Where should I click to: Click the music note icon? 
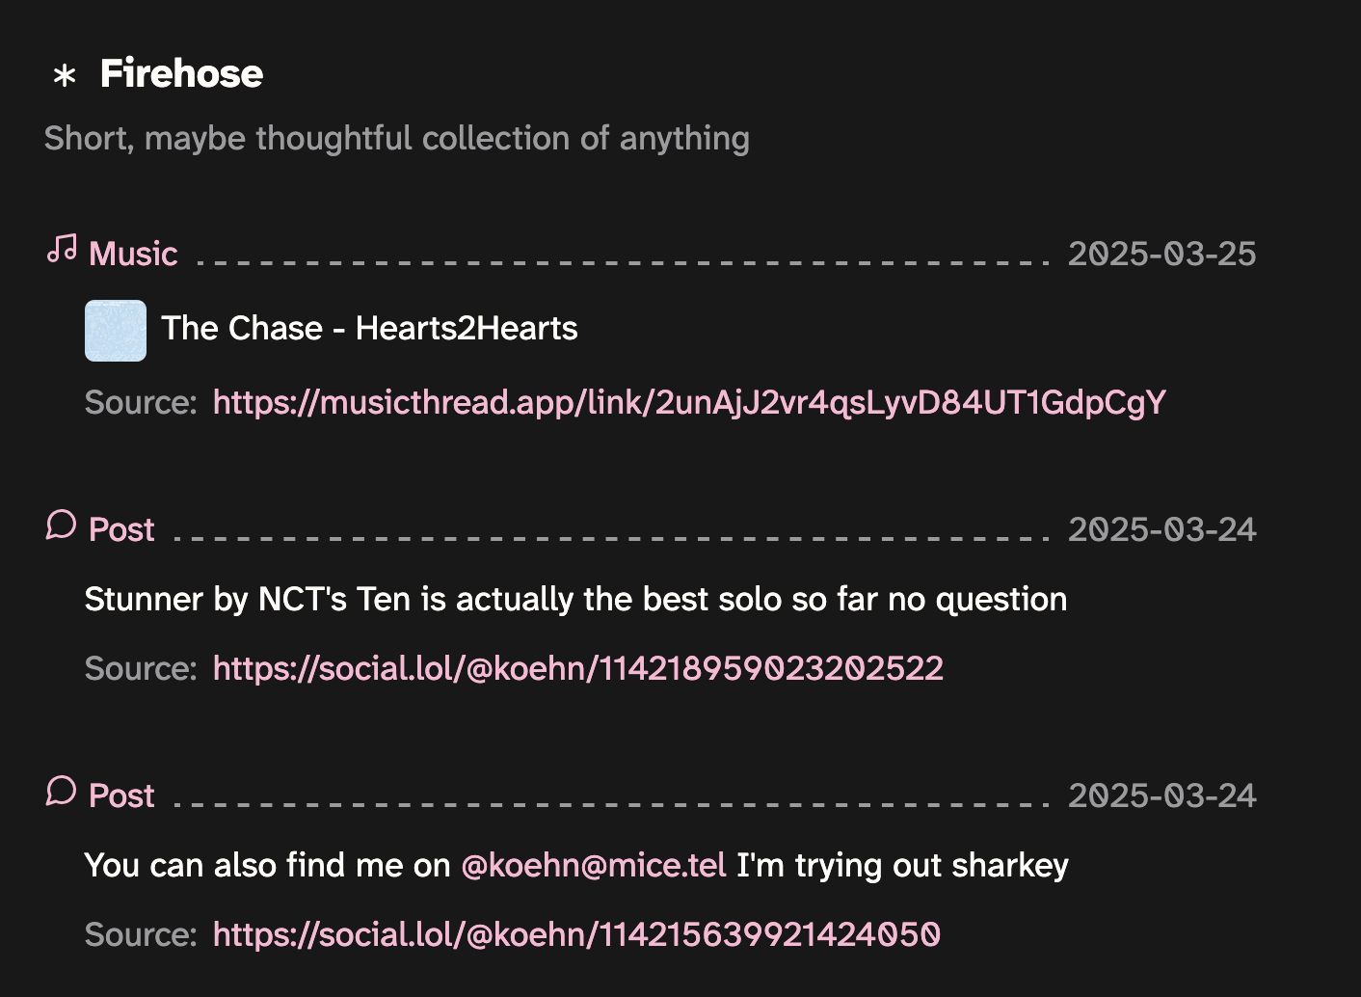[62, 249]
